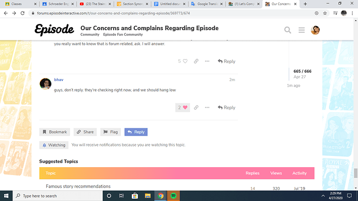Open the media control icon in Chrome toolbar
Image resolution: width=358 pixels, height=201 pixels.
tap(335, 14)
